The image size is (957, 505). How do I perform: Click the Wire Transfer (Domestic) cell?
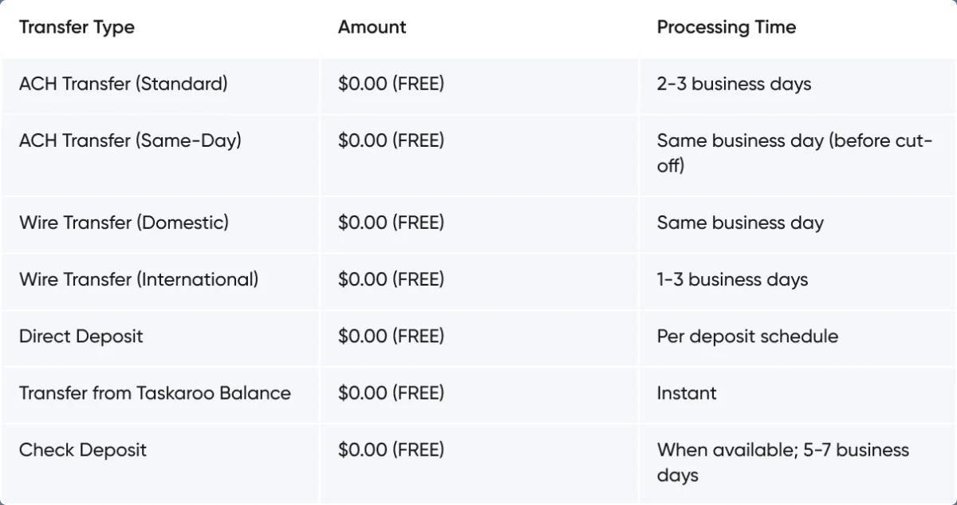[124, 223]
